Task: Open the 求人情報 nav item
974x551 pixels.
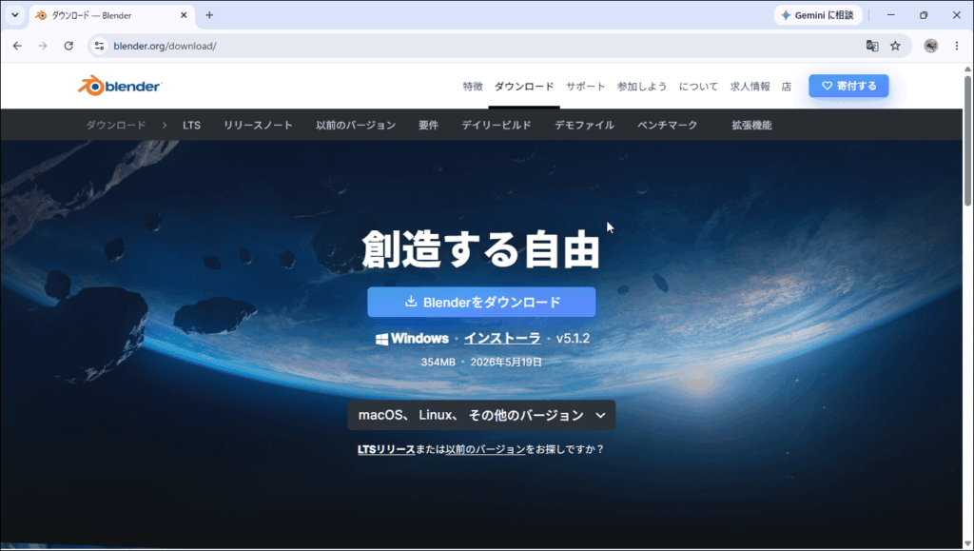Action: (x=750, y=87)
